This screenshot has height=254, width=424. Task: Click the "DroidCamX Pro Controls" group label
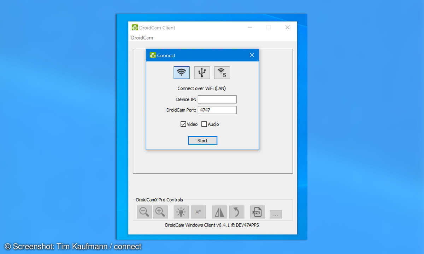(x=160, y=200)
